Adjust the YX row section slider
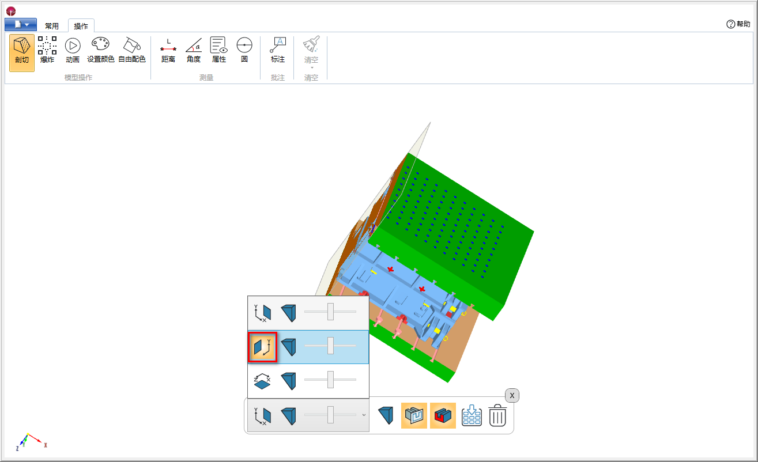 330,312
